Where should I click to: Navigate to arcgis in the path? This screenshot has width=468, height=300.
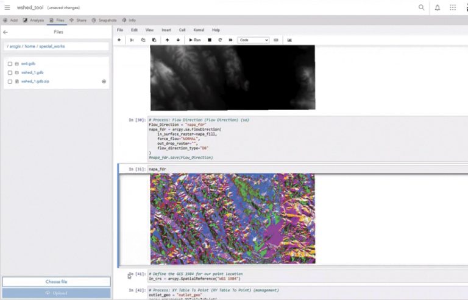pyautogui.click(x=15, y=46)
